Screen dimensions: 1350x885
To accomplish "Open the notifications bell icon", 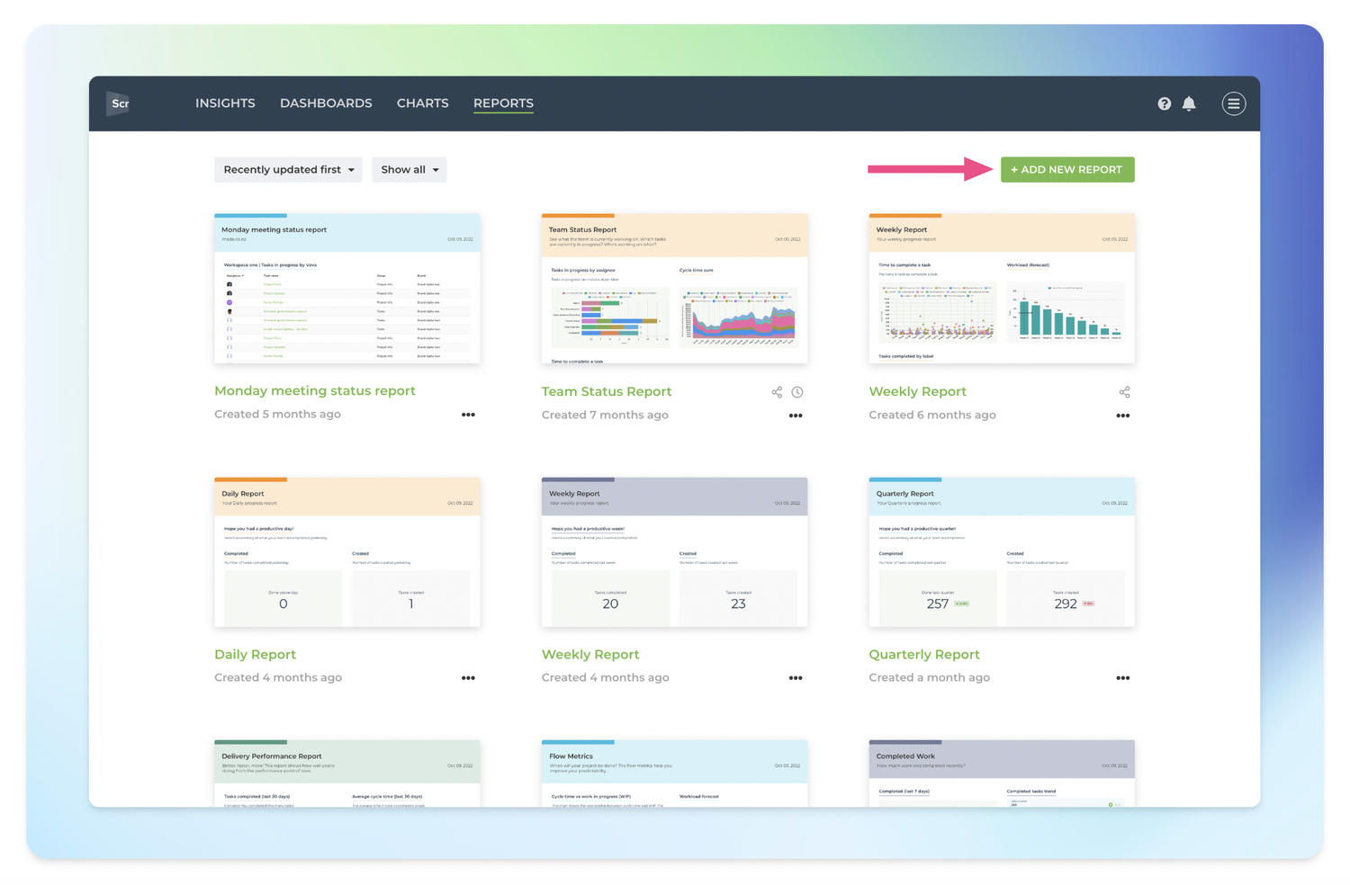I will (1189, 103).
